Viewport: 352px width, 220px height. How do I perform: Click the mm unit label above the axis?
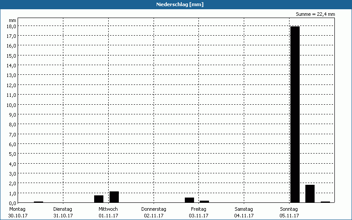[x=13, y=20]
